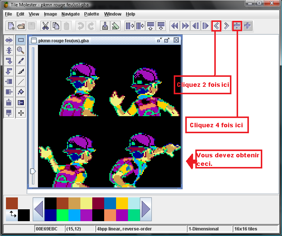Open the Image menu
The width and height of the screenshot is (282, 236).
coord(50,14)
